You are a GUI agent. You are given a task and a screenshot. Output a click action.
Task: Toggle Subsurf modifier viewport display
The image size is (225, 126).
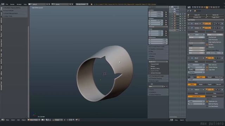click(x=210, y=90)
